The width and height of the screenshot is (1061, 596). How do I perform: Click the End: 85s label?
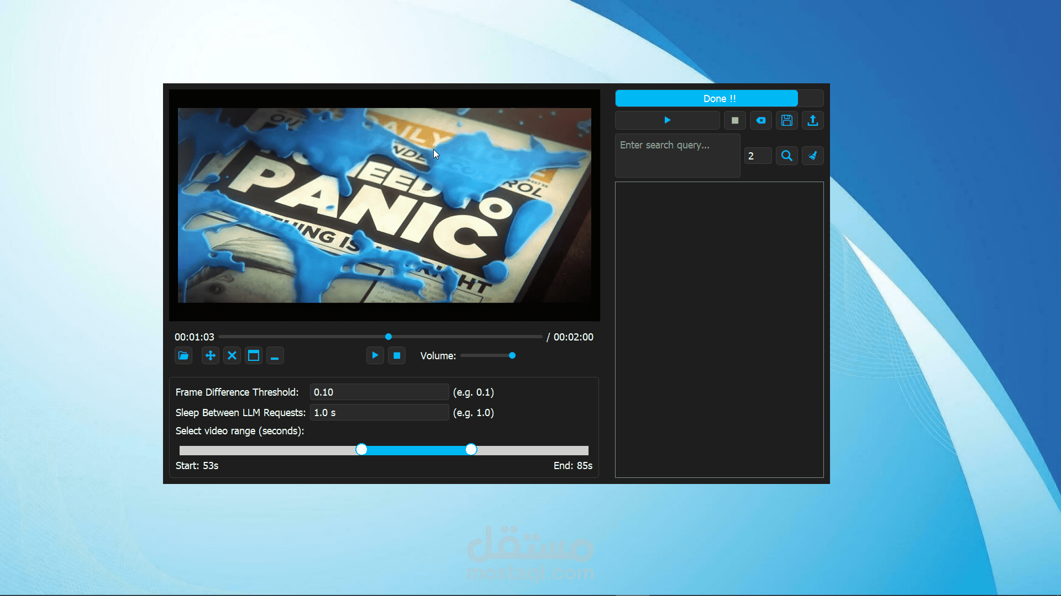(x=573, y=465)
